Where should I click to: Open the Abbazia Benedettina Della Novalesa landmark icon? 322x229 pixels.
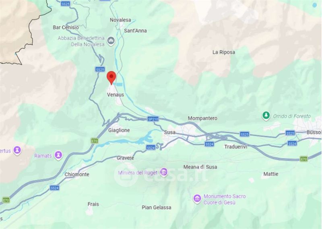pyautogui.click(x=111, y=41)
